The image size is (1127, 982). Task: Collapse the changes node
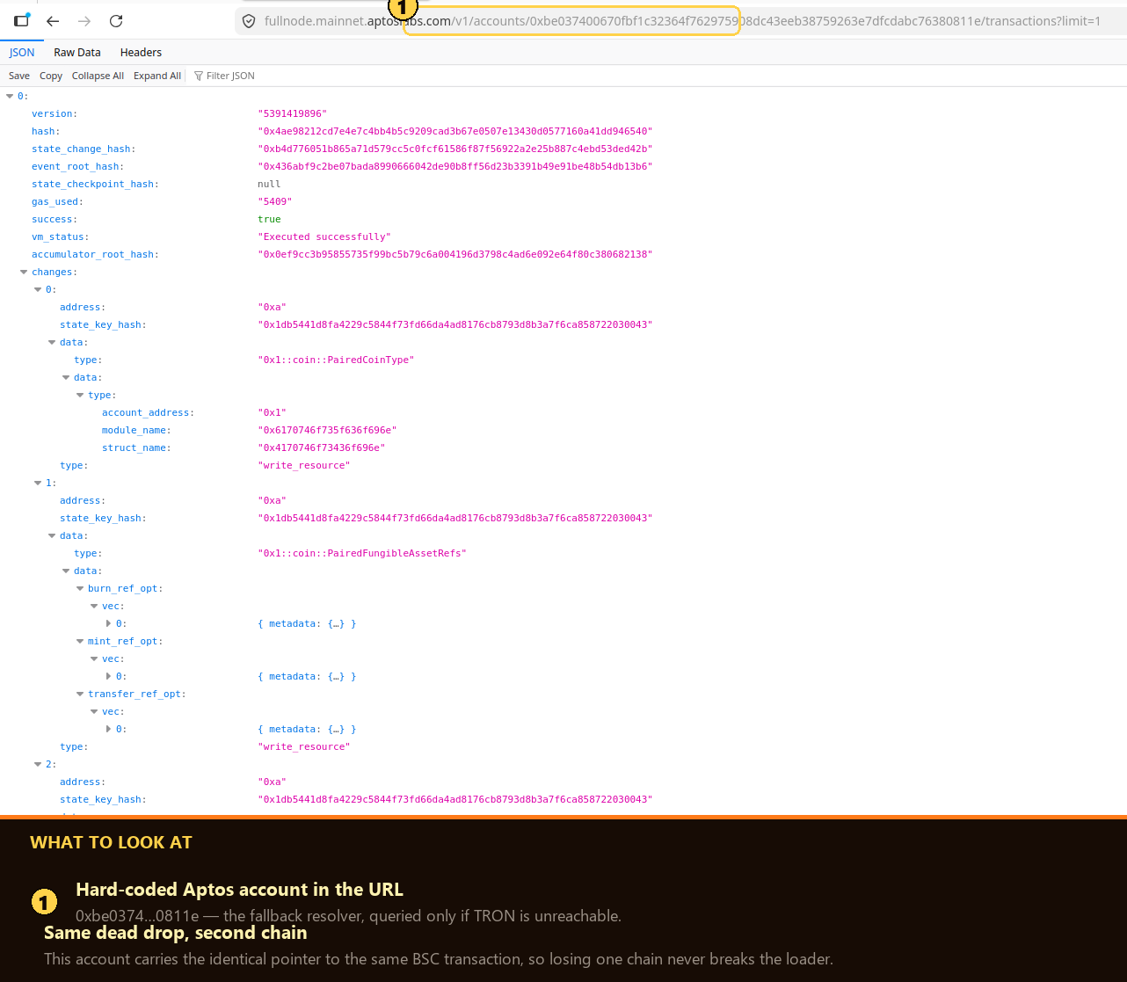pyautogui.click(x=24, y=272)
